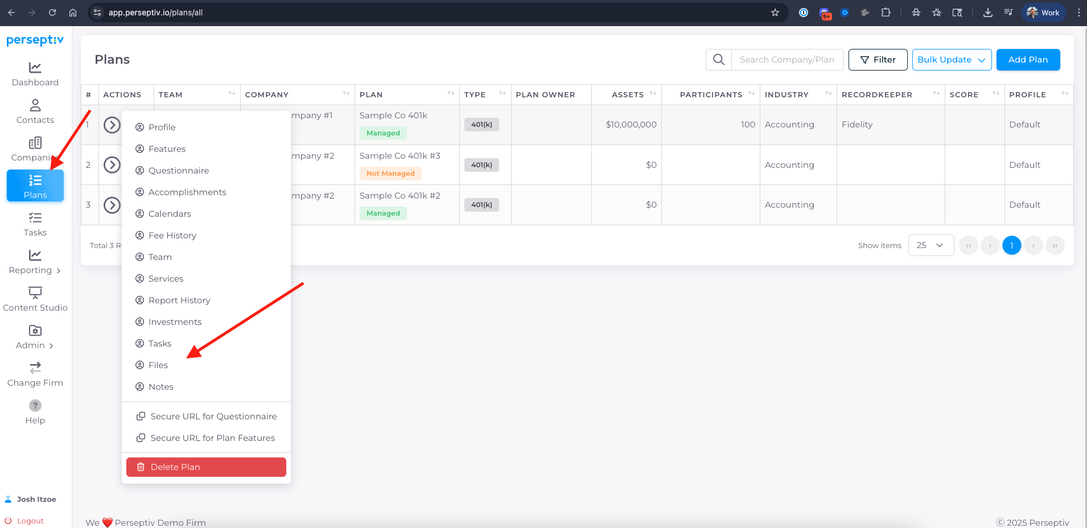The width and height of the screenshot is (1087, 528).
Task: Expand the Admin sidebar section
Action: [x=35, y=337]
